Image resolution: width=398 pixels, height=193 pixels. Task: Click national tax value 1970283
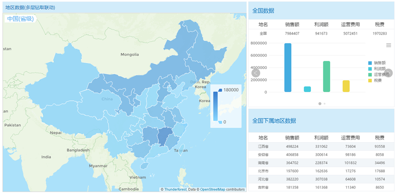pyautogui.click(x=380, y=34)
